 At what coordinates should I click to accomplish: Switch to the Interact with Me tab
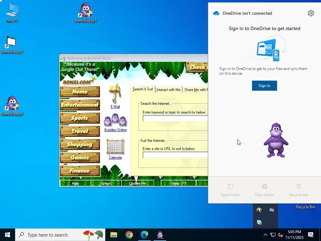pos(168,90)
